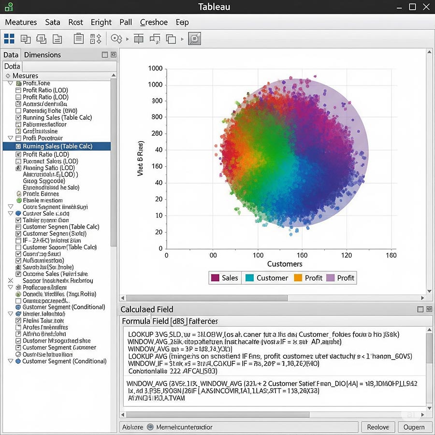The width and height of the screenshot is (435, 435).
Task: Click the pin icon of Calculated Field panel
Action: tap(429, 309)
